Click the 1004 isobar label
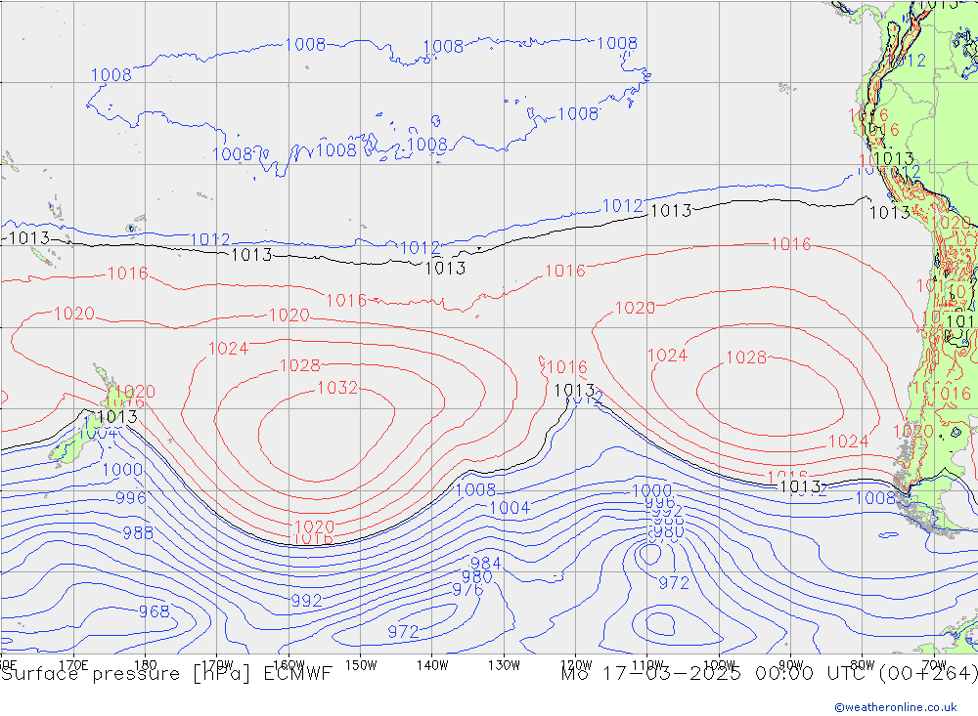 pyautogui.click(x=509, y=507)
